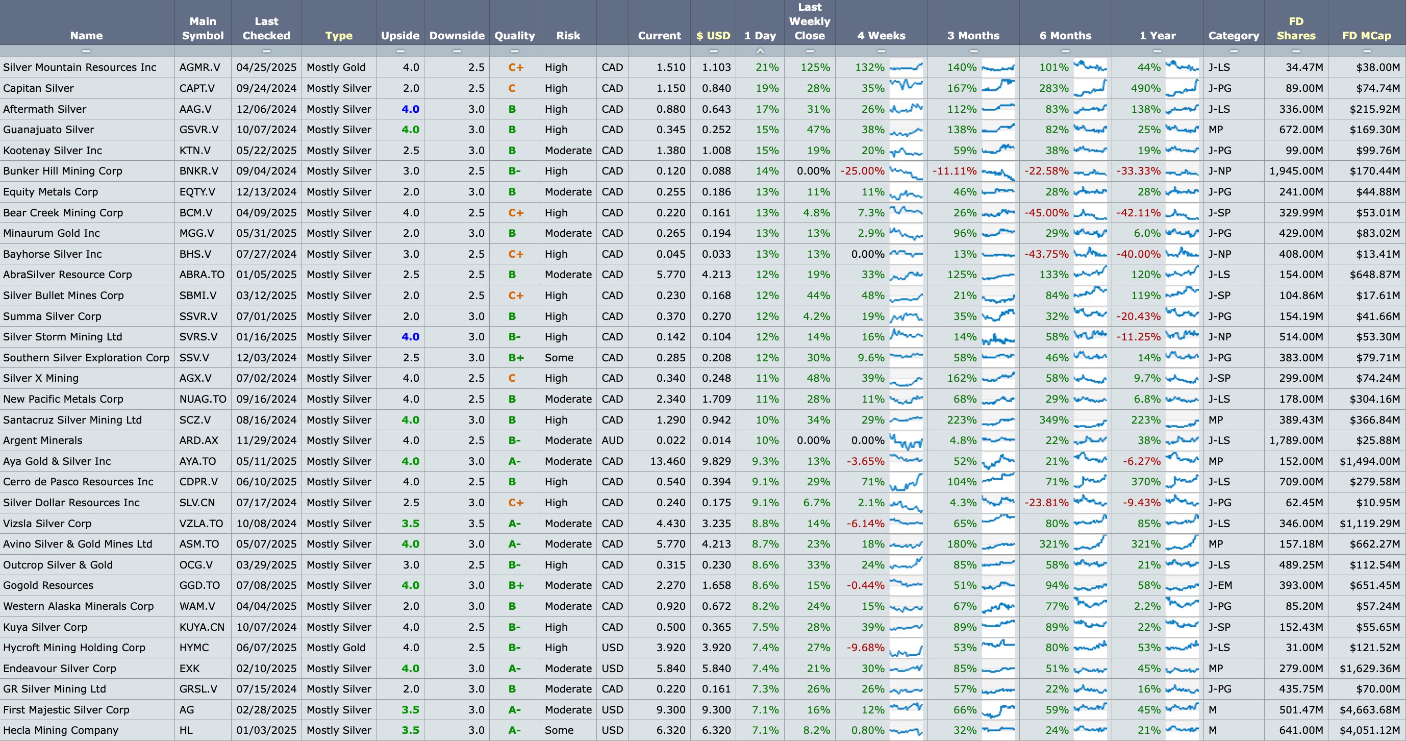Click the Hecla Mining Company name cell
The width and height of the screenshot is (1406, 741).
point(61,730)
